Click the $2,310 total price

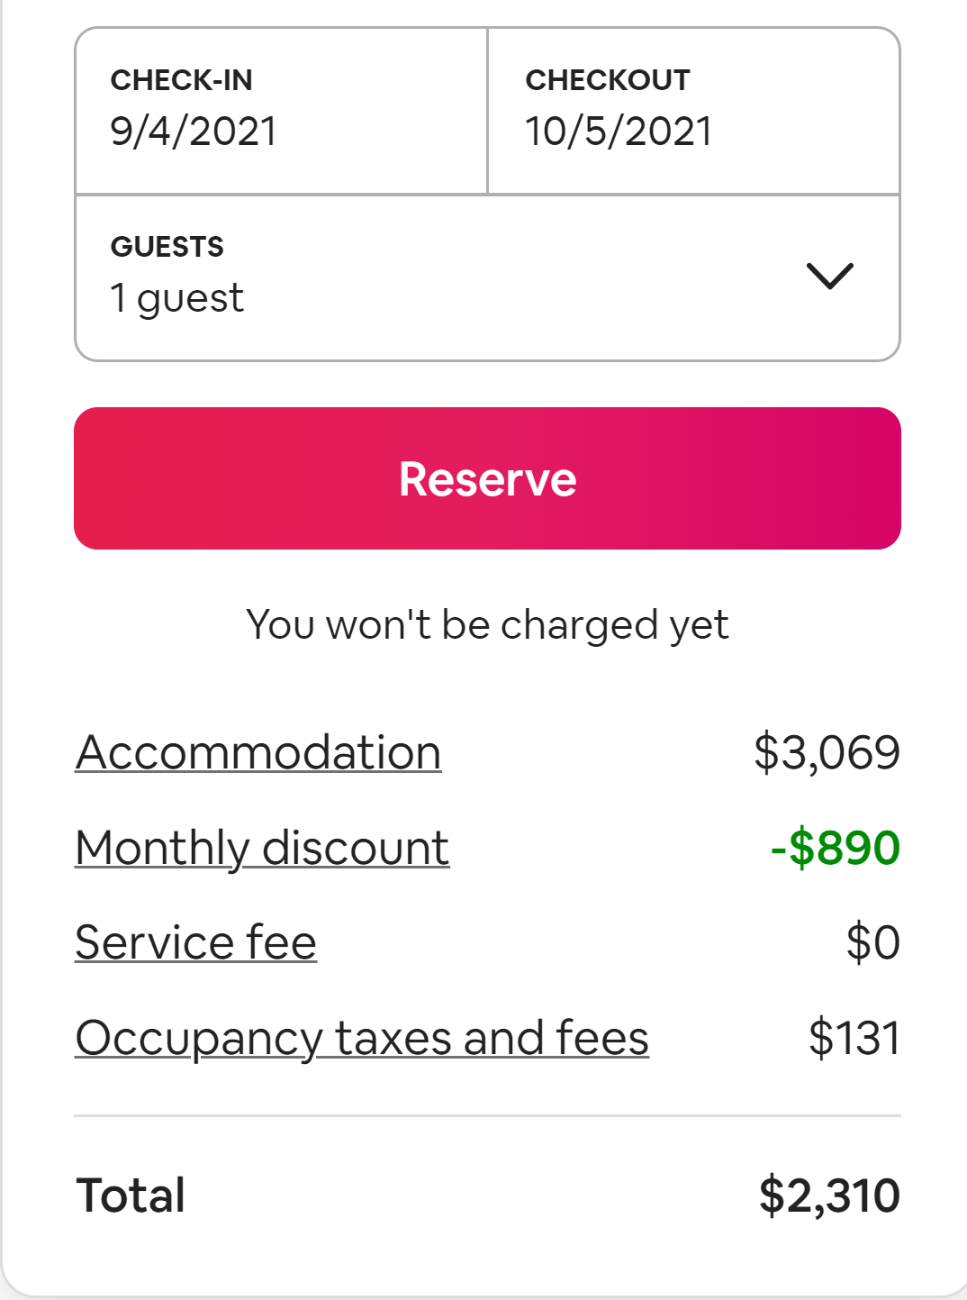coord(828,1195)
